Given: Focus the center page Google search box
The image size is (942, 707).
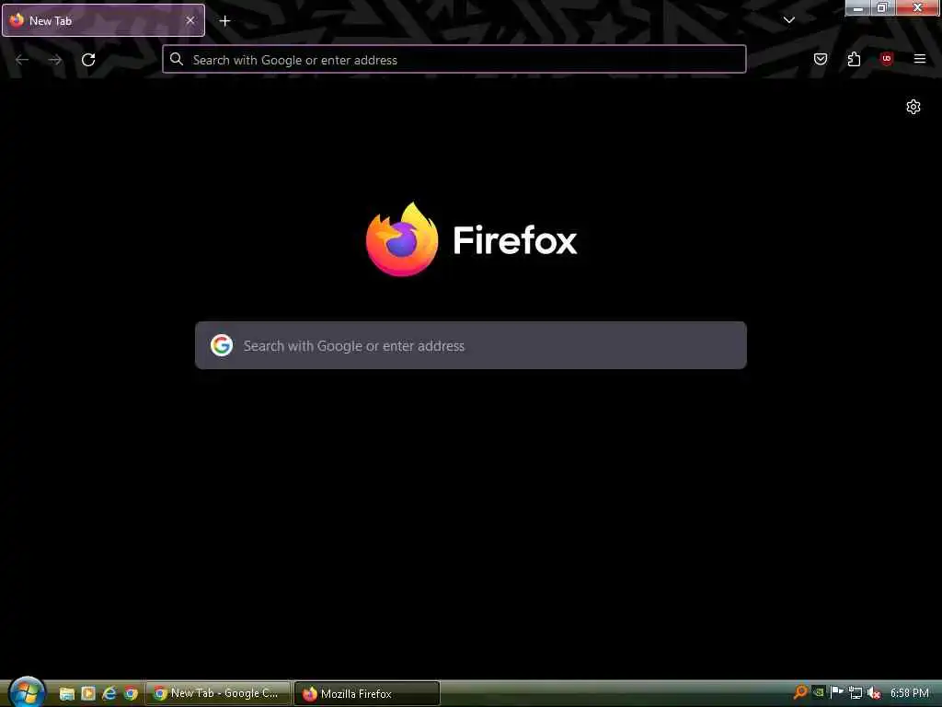Looking at the screenshot, I should (x=471, y=345).
